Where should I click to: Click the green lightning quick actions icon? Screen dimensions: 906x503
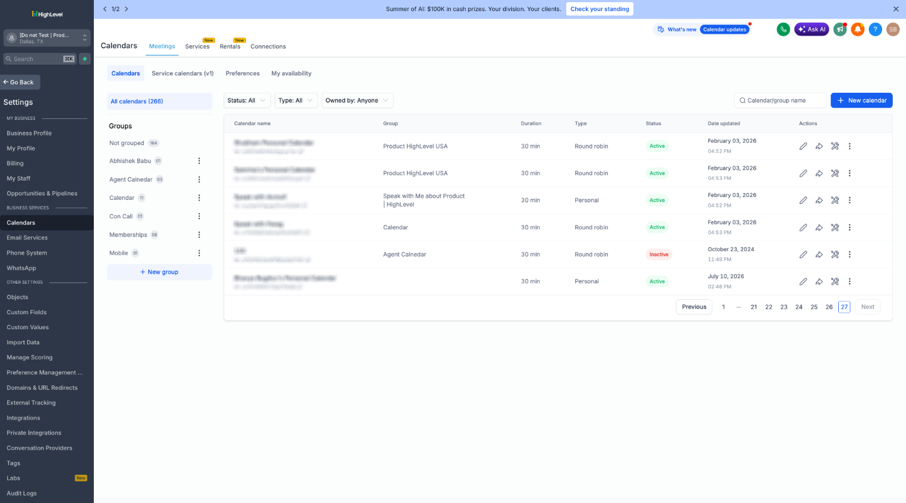point(85,59)
